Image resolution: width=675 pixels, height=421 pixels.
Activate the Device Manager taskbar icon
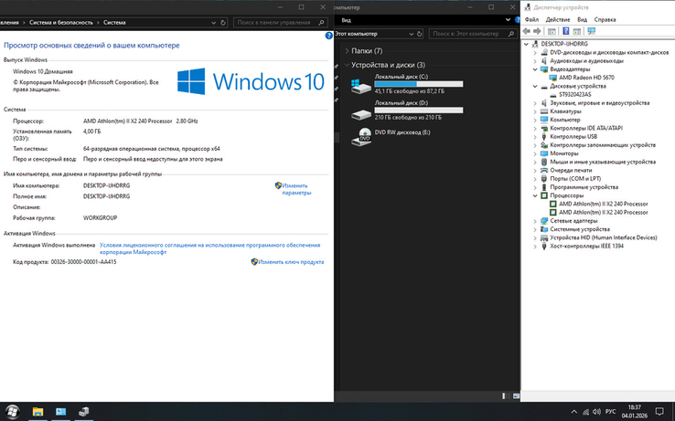click(x=84, y=412)
